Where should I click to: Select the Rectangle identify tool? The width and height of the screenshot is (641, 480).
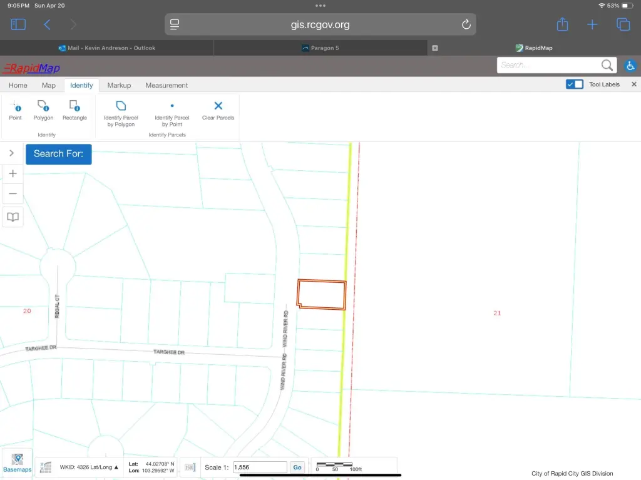pos(74,110)
